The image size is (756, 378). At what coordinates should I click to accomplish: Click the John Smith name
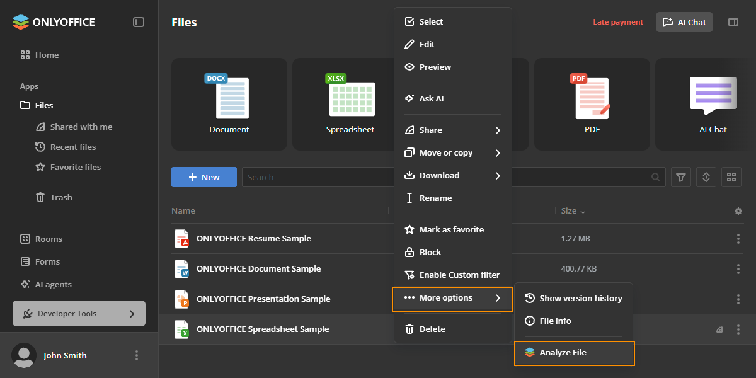(x=66, y=355)
